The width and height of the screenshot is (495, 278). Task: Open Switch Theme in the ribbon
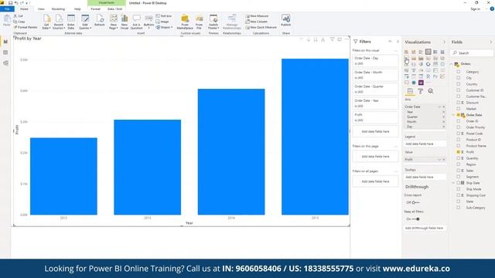(213, 22)
